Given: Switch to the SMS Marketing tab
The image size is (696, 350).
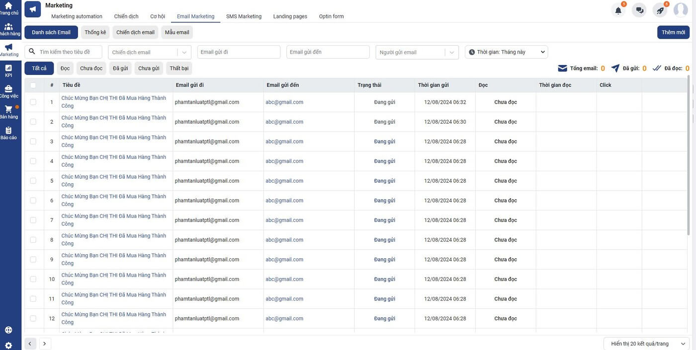Looking at the screenshot, I should pyautogui.click(x=244, y=16).
